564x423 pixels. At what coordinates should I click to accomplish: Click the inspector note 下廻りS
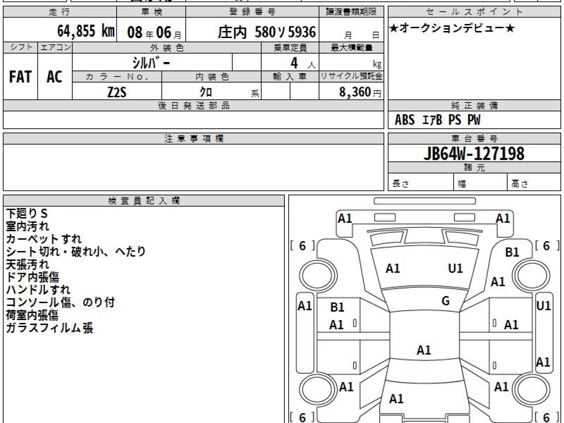[27, 213]
